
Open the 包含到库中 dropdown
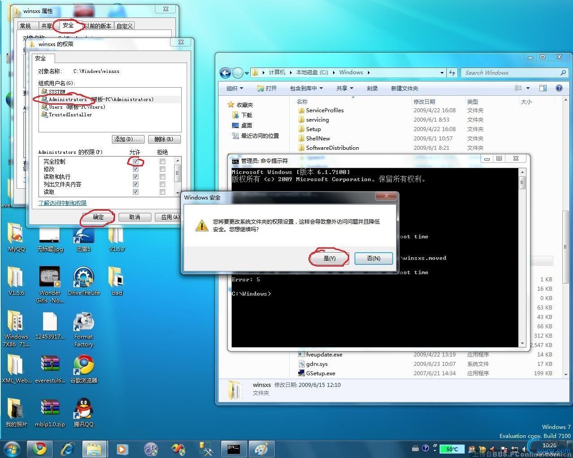[306, 88]
